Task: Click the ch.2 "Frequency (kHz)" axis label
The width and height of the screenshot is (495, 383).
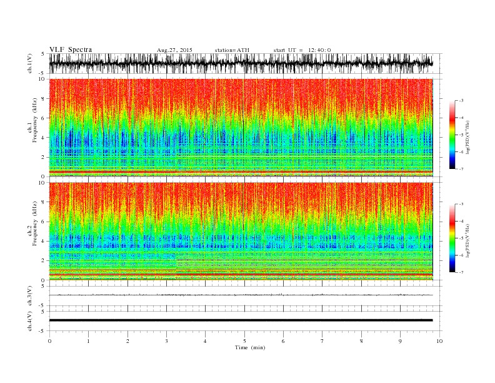Action: 34,224
